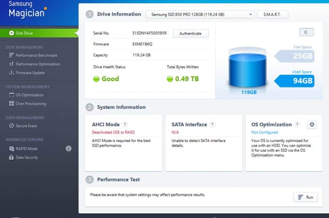The width and height of the screenshot is (329, 218).
Task: Go to Firmware Update
Action: (30, 73)
